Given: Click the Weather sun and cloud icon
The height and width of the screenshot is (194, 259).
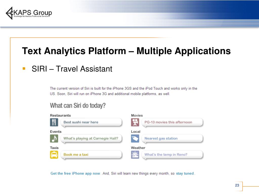Looking at the screenshot, I should 135,155.
